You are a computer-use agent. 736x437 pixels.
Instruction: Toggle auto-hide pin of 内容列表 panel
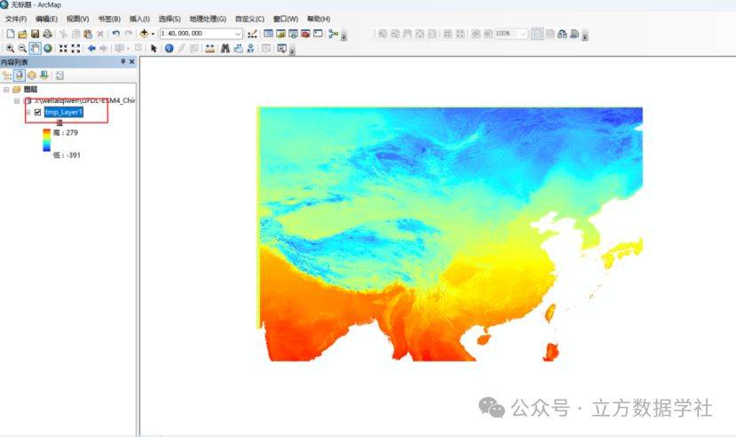pyautogui.click(x=123, y=61)
